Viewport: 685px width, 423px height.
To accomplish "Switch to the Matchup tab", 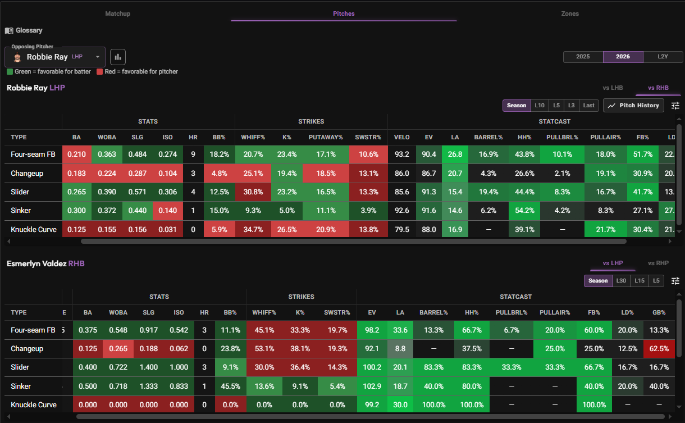I will 117,13.
